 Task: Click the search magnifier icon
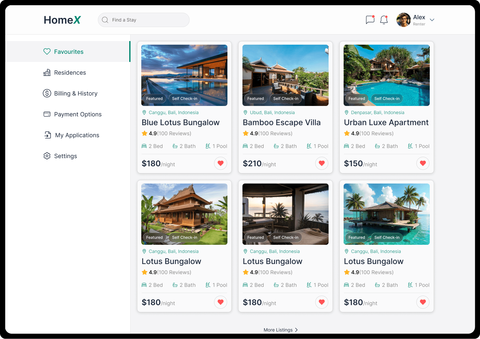click(x=105, y=20)
